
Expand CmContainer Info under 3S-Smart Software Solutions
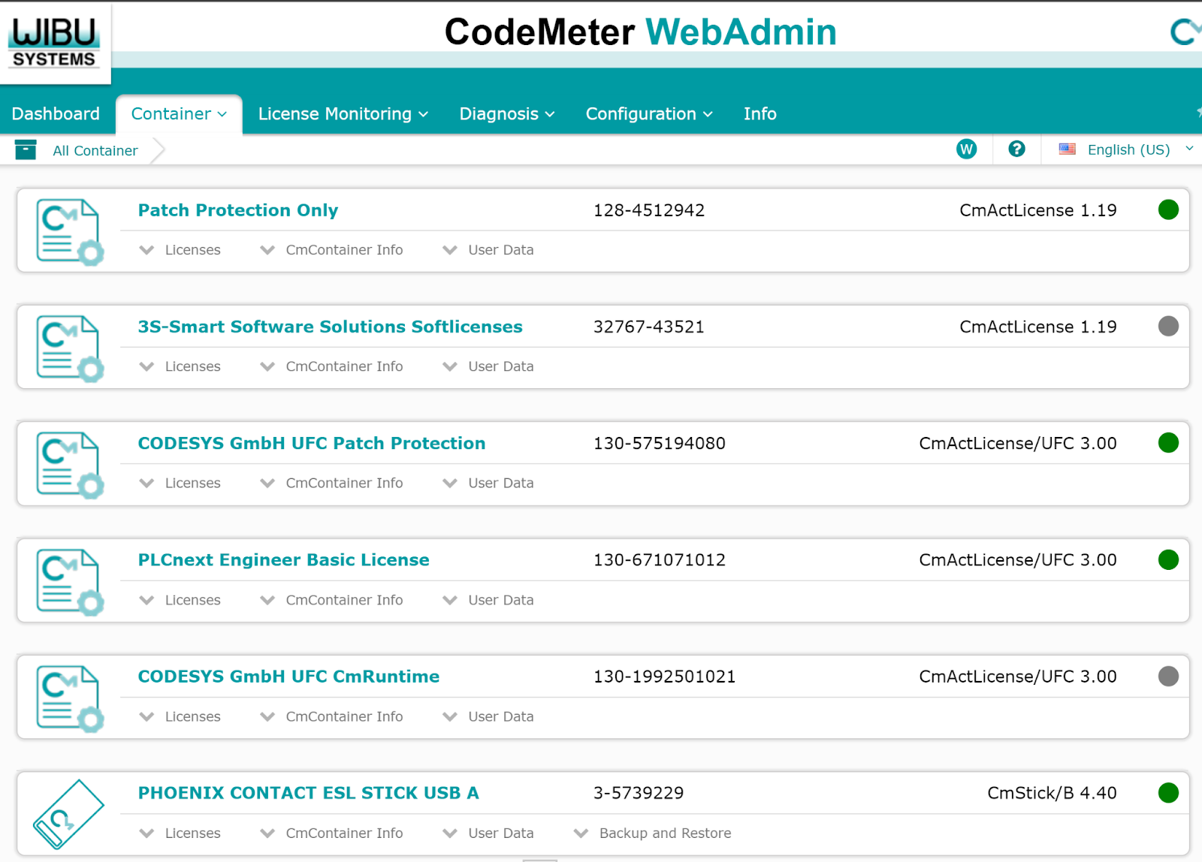[331, 366]
